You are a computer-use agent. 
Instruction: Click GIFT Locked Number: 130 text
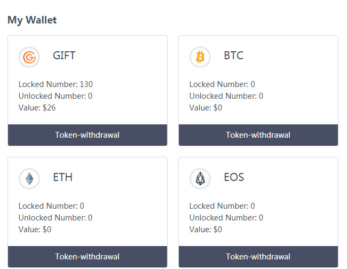pos(56,84)
